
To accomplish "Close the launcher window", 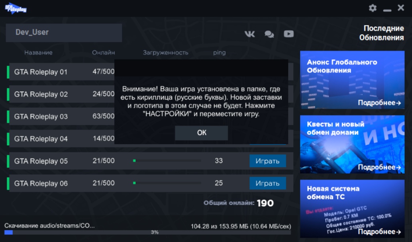I will [401, 8].
